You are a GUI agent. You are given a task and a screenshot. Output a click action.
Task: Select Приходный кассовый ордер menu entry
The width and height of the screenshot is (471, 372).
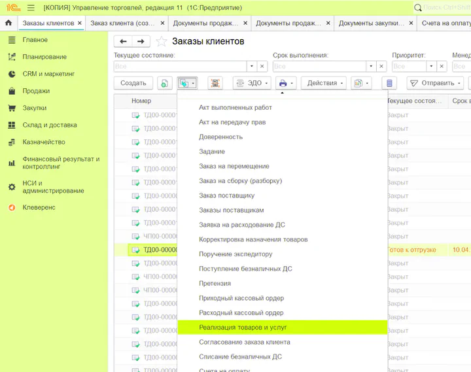coord(241,297)
